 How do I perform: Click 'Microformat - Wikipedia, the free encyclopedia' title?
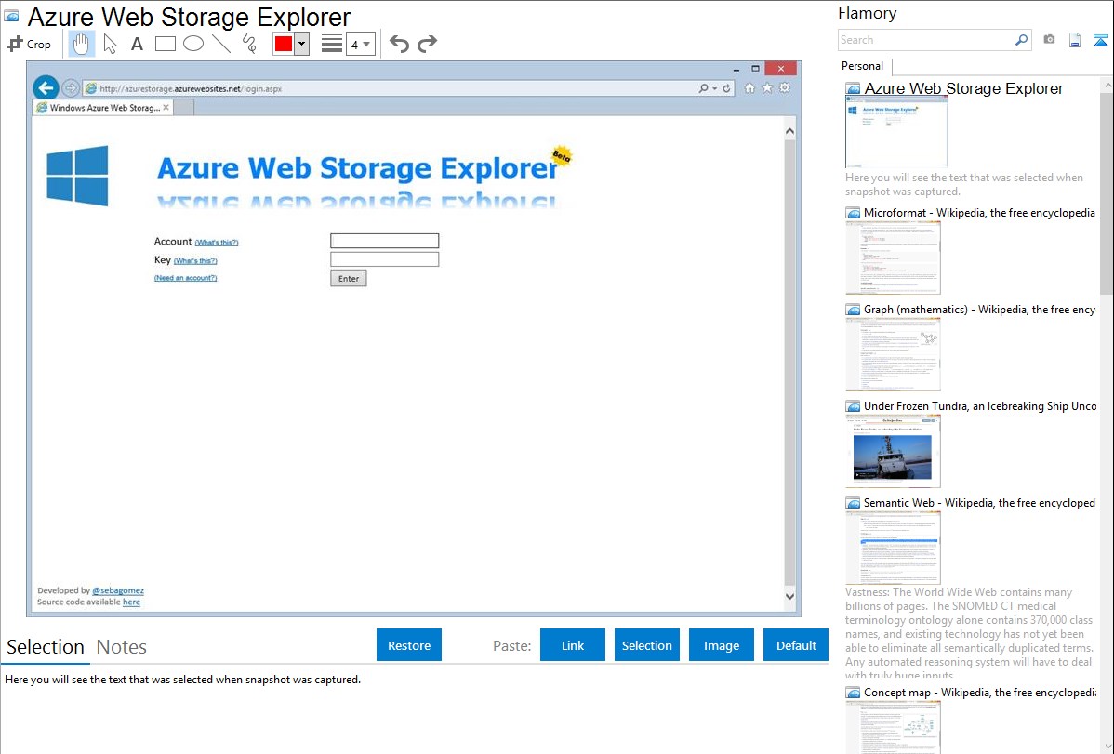pos(979,213)
